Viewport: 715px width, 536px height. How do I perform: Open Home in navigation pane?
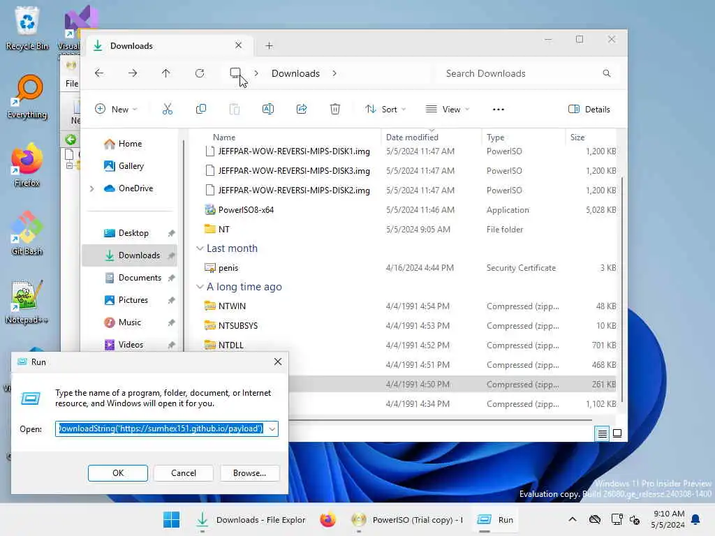pyautogui.click(x=130, y=144)
